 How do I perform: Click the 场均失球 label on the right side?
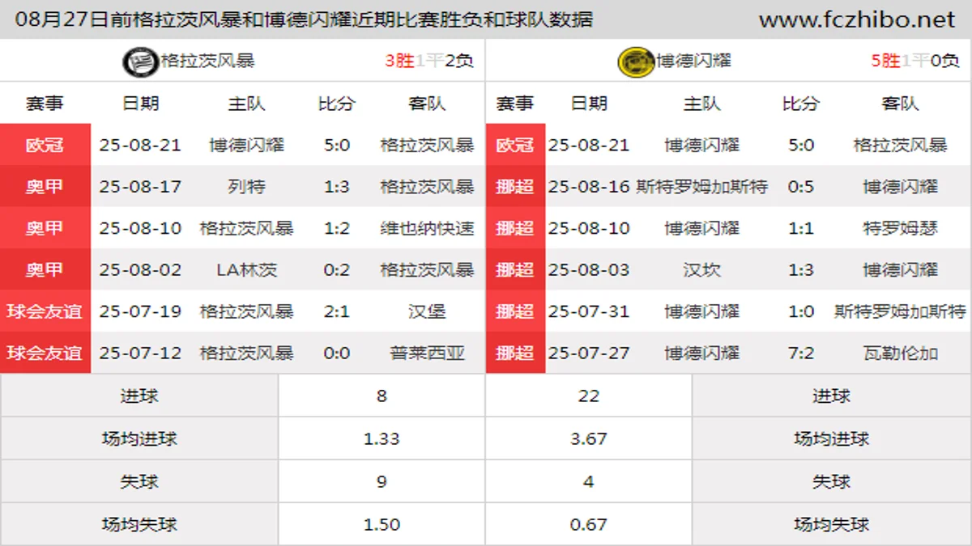click(831, 524)
